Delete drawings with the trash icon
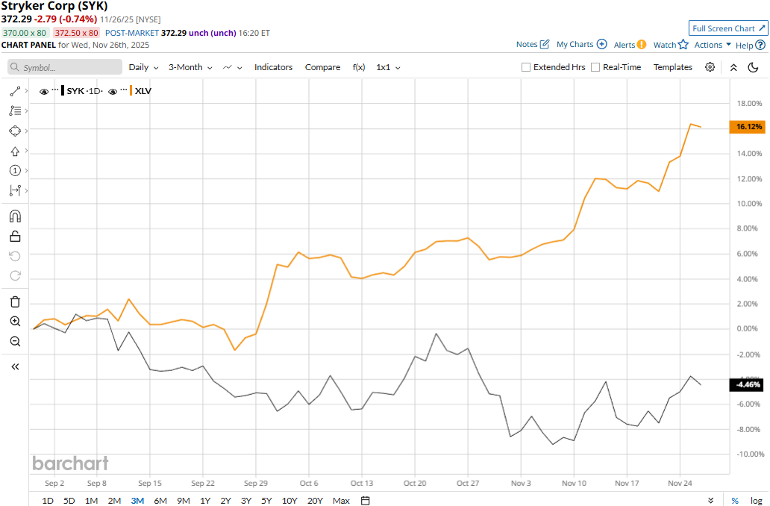This screenshot has height=506, width=770. click(x=15, y=302)
